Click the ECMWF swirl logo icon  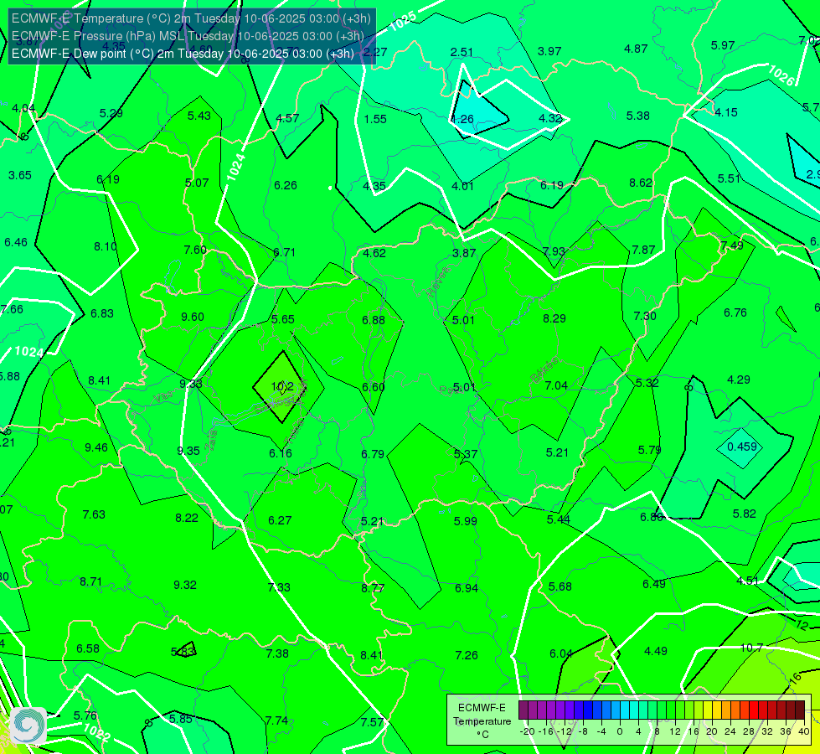(x=28, y=726)
